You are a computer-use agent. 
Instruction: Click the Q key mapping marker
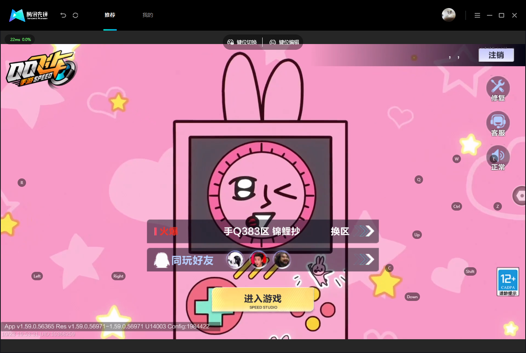point(419,180)
